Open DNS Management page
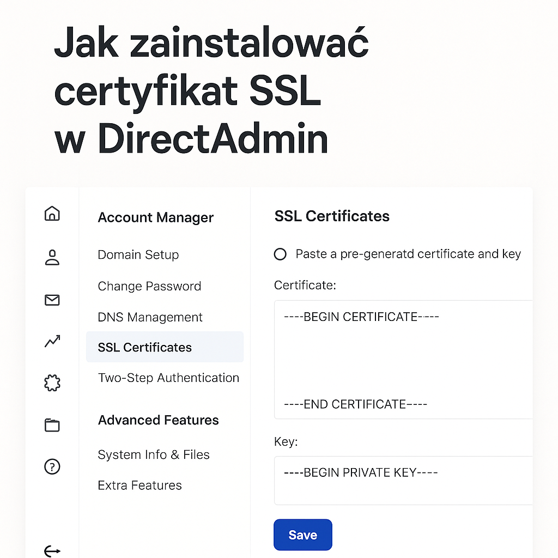The height and width of the screenshot is (558, 558). 150,317
